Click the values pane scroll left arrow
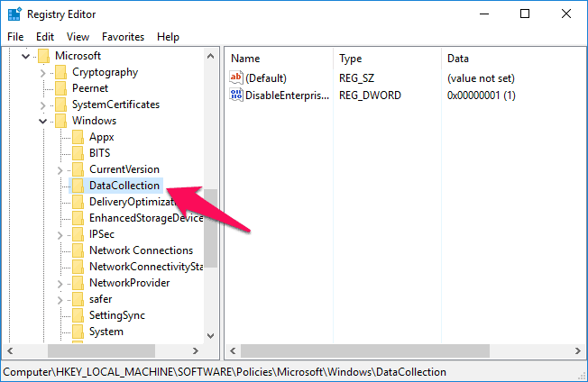Viewport: 588px width, 382px height. 233,350
